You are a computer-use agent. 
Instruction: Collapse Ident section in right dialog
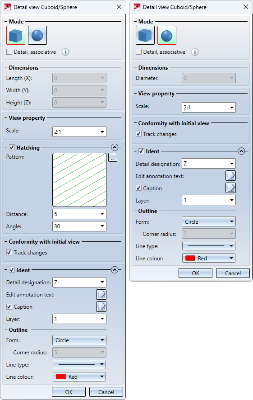[241, 151]
